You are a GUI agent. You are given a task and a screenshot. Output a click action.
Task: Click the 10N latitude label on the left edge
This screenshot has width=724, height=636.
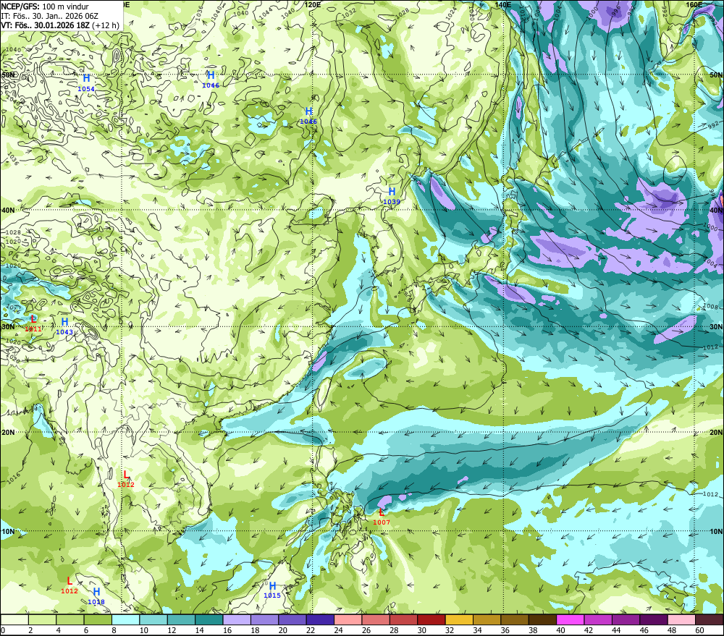point(7,531)
